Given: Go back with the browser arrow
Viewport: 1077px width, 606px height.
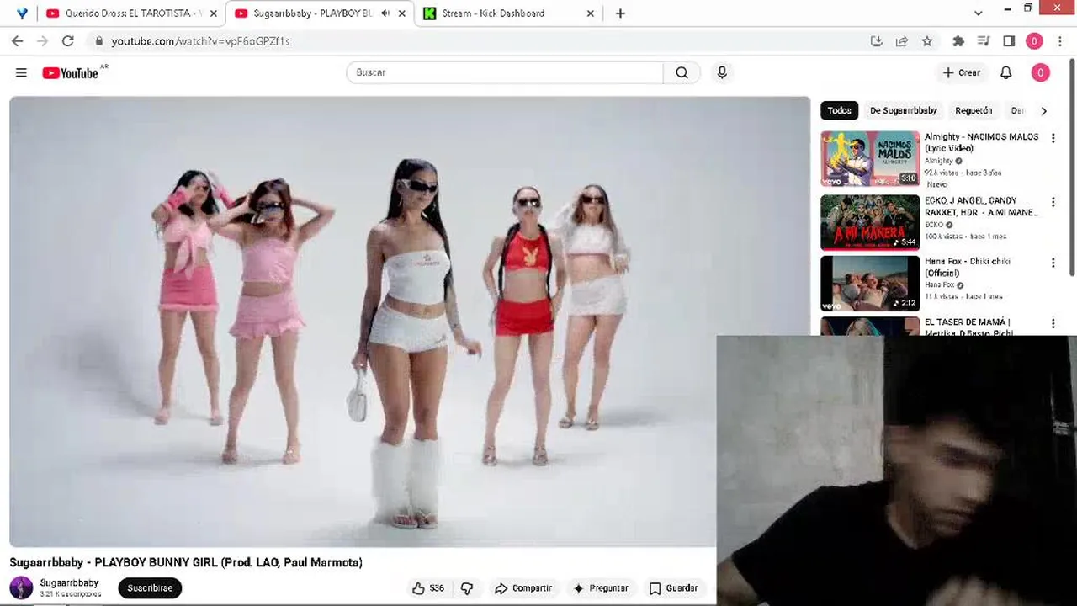Looking at the screenshot, I should pos(17,40).
